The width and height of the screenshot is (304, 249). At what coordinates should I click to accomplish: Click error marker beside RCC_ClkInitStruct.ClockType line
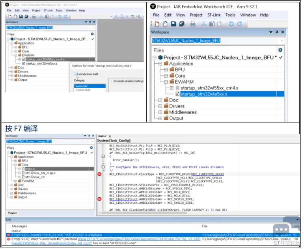[99, 174]
